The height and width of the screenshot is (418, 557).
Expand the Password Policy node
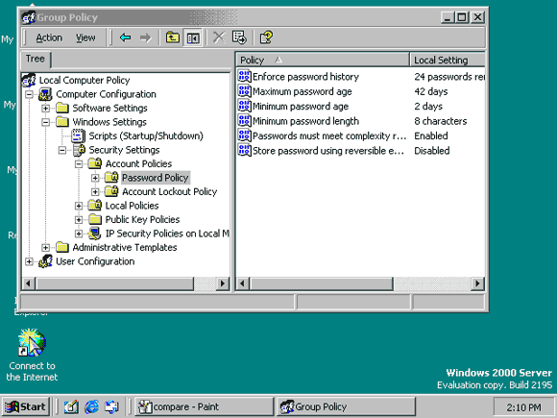click(95, 178)
